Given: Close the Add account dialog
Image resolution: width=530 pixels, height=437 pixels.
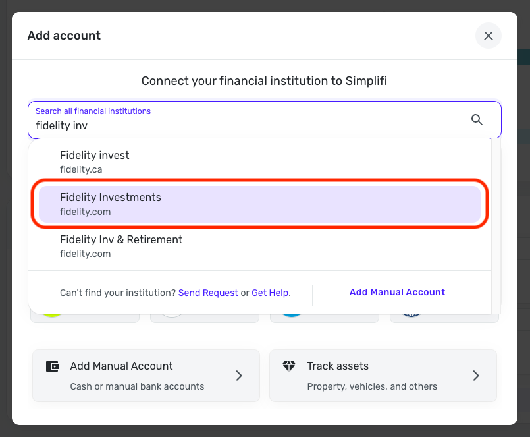Looking at the screenshot, I should (489, 36).
